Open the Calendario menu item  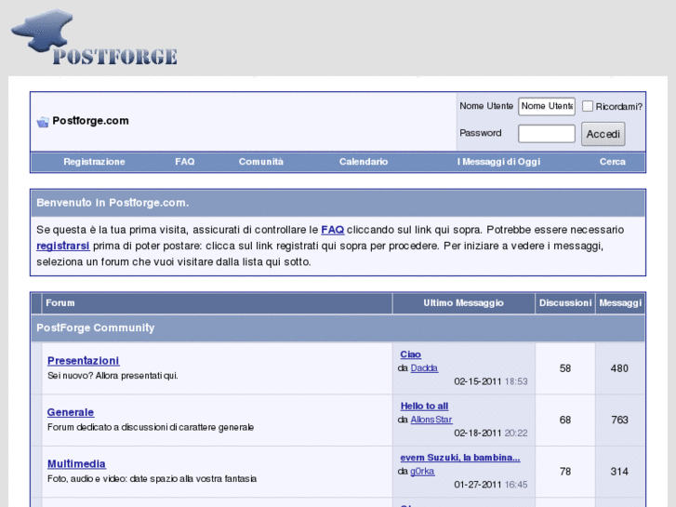coord(364,162)
